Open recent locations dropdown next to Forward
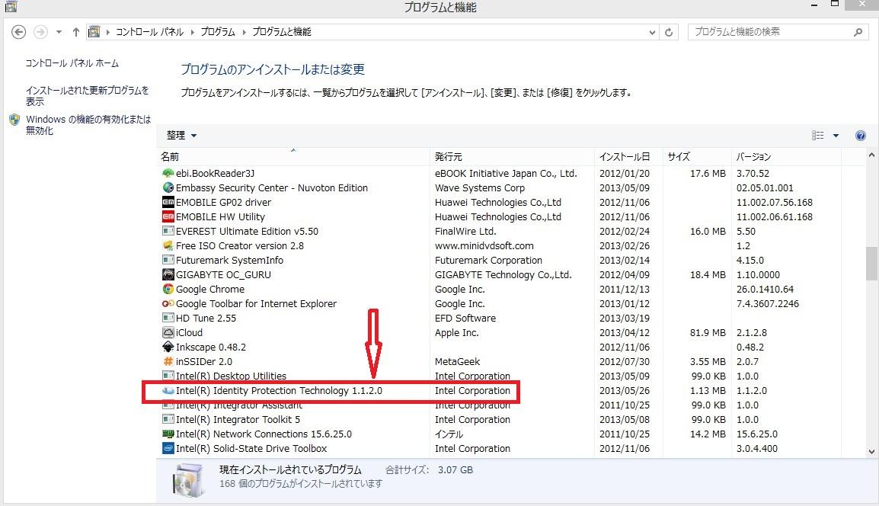Image resolution: width=879 pixels, height=506 pixels. click(59, 33)
